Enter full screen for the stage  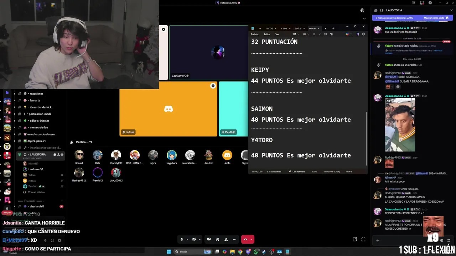(x=363, y=239)
